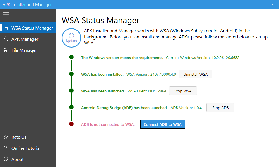Viewport: 279px width, 167px height.
Task: Click the File Manager folder icon
Action: (6, 50)
